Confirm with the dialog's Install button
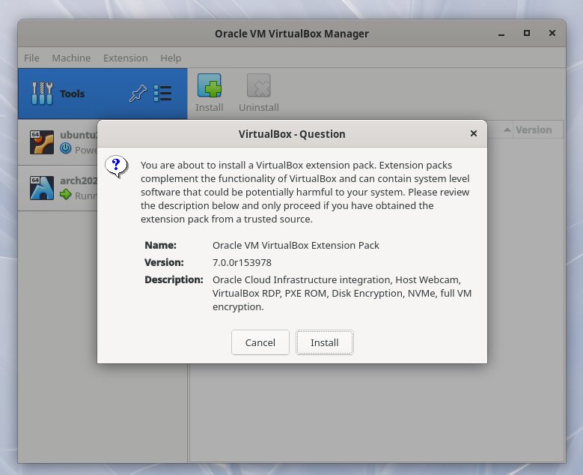Viewport: 583px width, 475px height. (x=325, y=342)
